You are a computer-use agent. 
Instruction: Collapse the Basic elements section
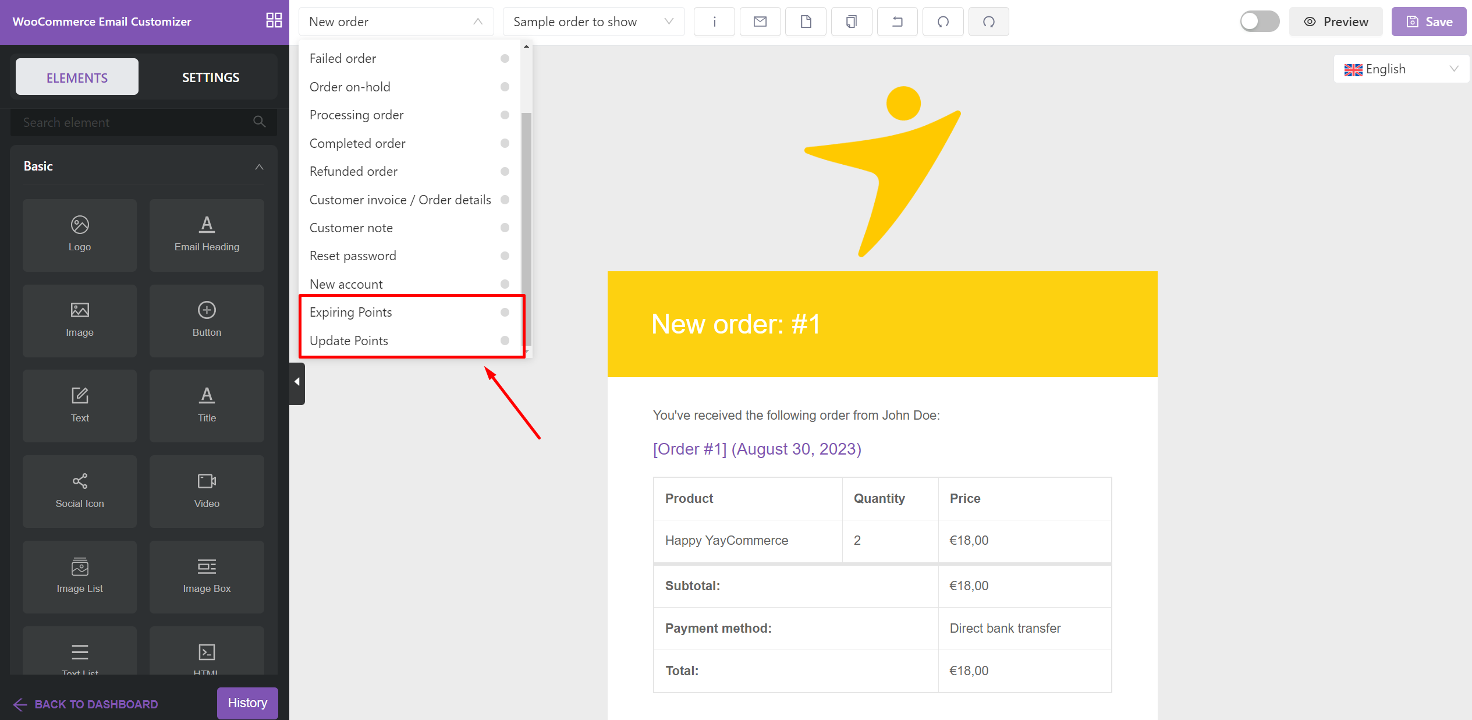(x=259, y=167)
